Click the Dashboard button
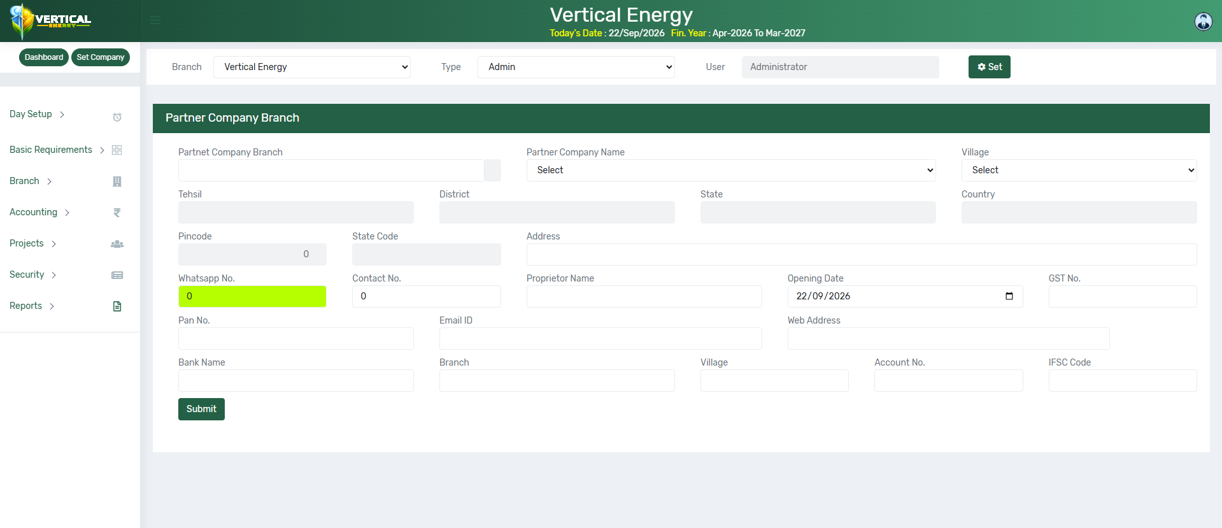Viewport: 1222px width, 528px height. (x=44, y=57)
